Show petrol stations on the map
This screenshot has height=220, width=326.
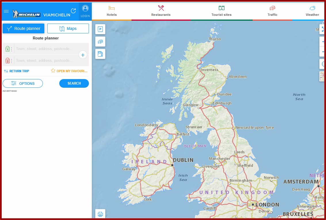pos(100,54)
